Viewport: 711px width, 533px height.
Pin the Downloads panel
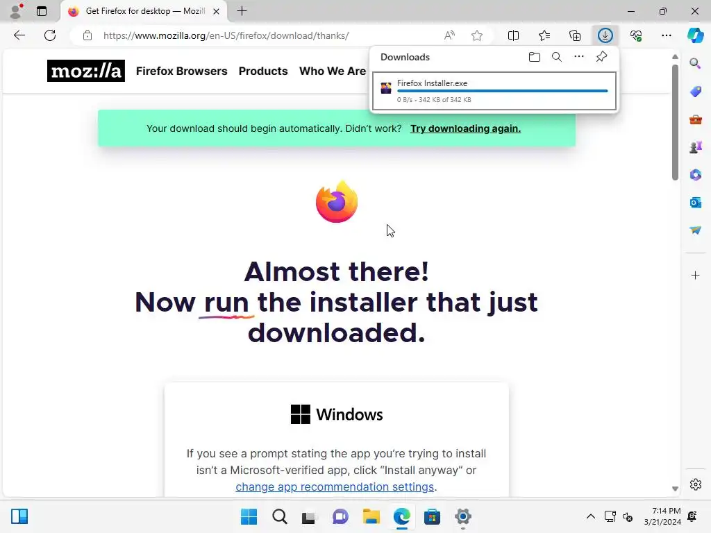pyautogui.click(x=602, y=57)
